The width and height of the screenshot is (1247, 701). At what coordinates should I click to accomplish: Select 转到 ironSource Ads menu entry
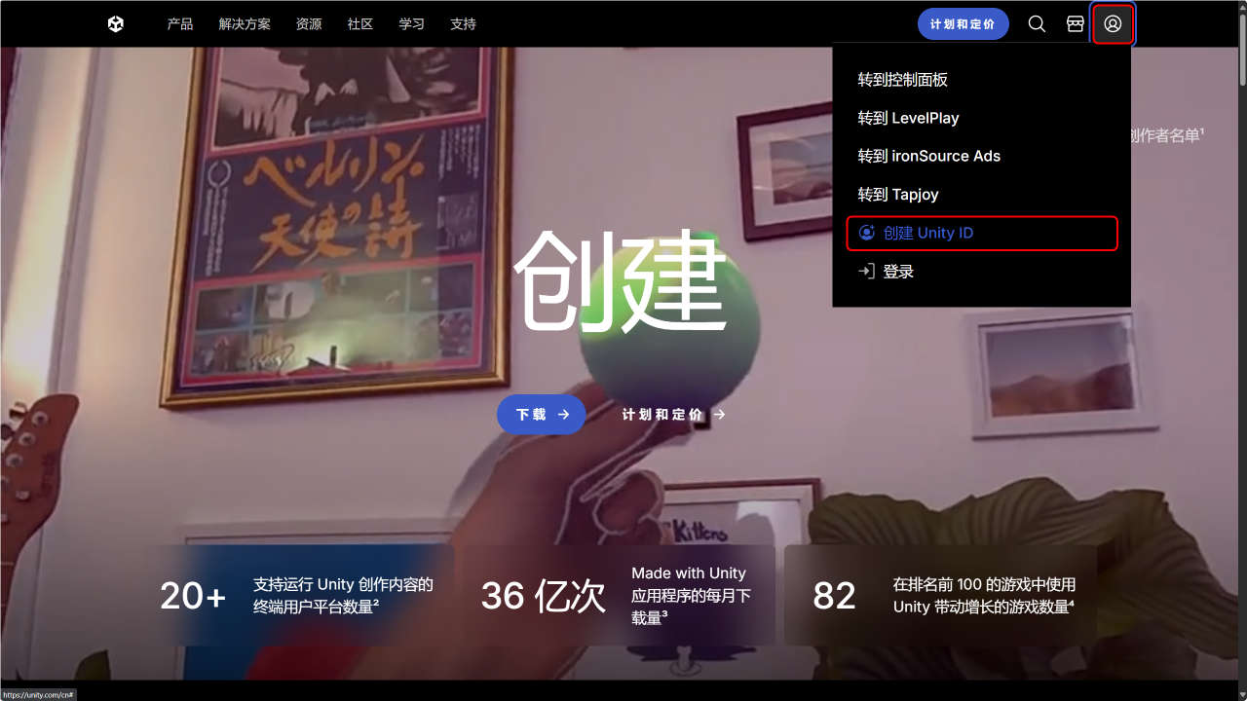click(x=928, y=156)
